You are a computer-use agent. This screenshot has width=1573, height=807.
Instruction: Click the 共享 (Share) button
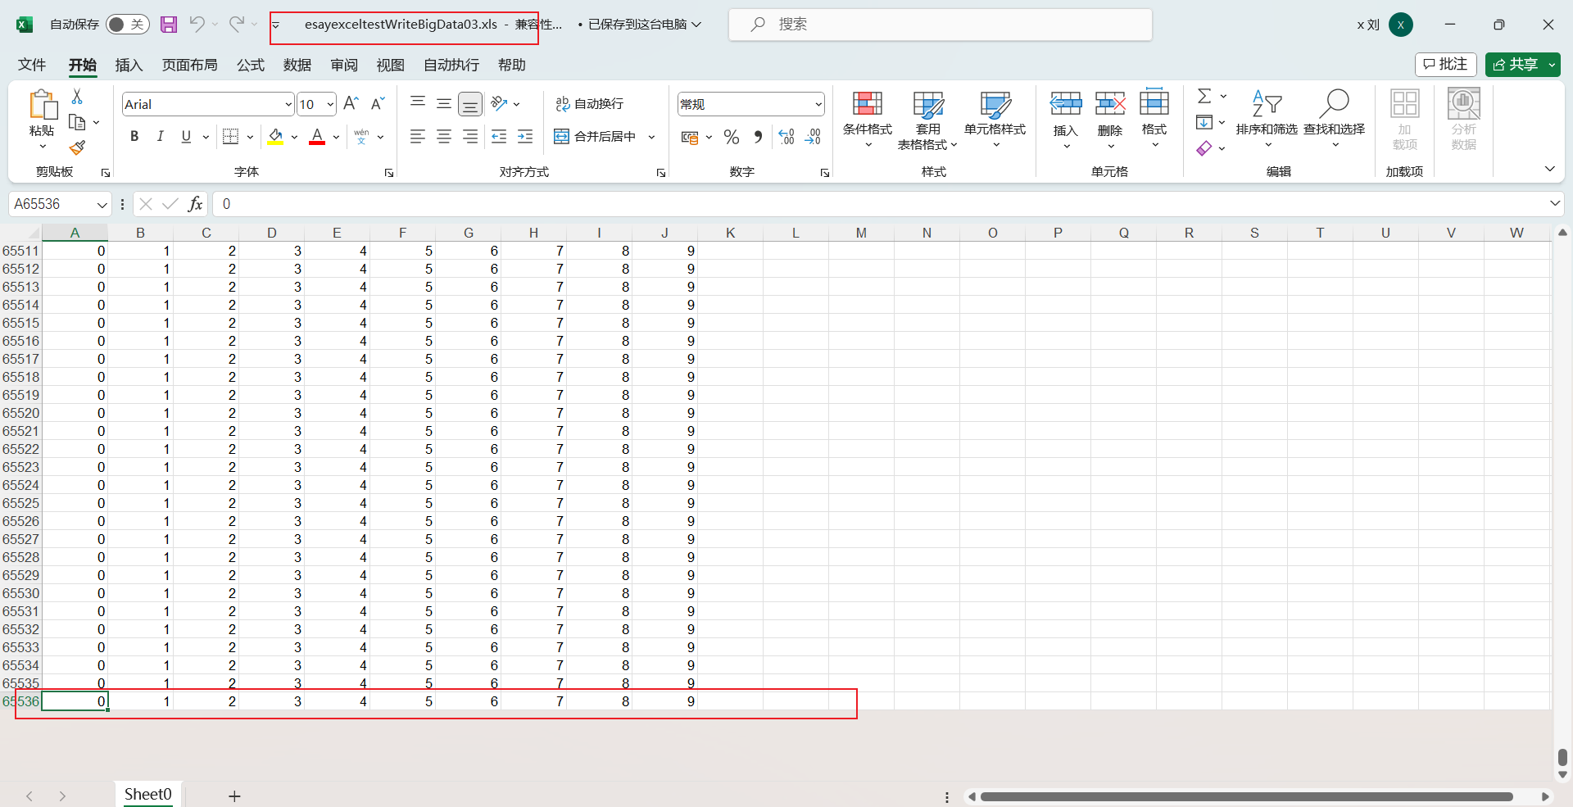click(1516, 65)
